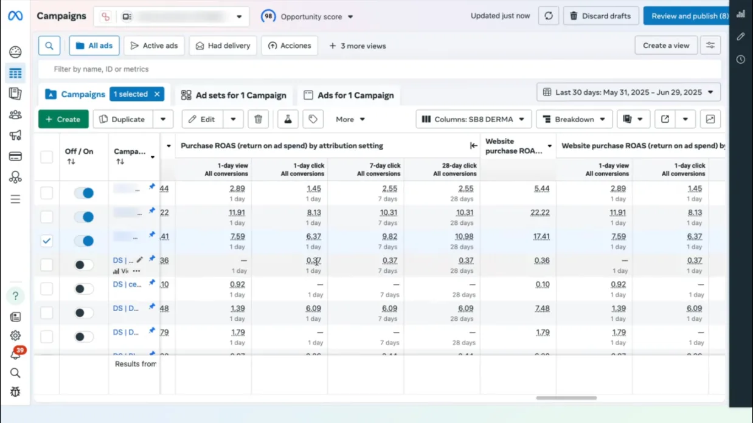
Task: Click the Duplicate button
Action: pyautogui.click(x=123, y=119)
